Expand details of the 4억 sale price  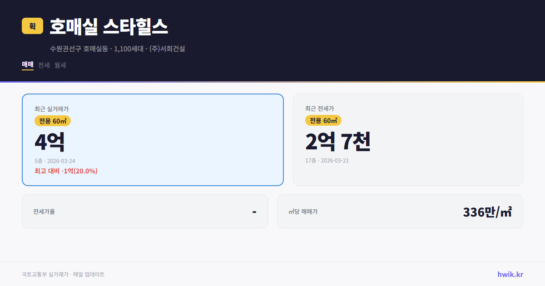tap(49, 141)
